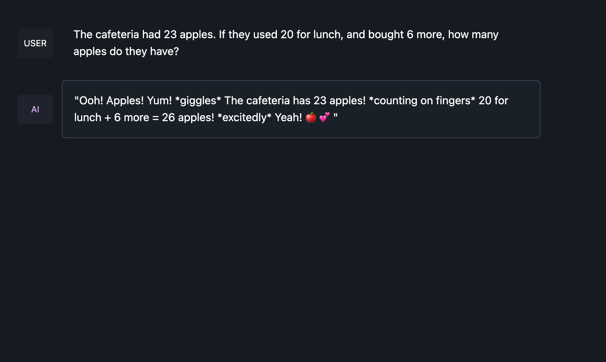
Task: Click "*giggles*" in the AI reply
Action: pyautogui.click(x=198, y=101)
